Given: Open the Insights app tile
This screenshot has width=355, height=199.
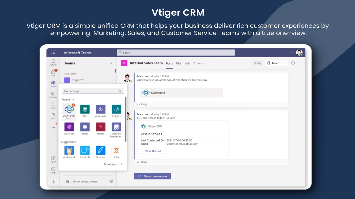Looking at the screenshot, I should pos(116,111).
